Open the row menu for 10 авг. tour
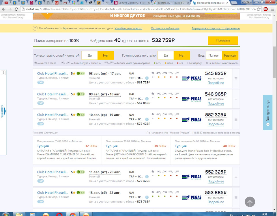The image size is (277, 216). coord(236,120)
